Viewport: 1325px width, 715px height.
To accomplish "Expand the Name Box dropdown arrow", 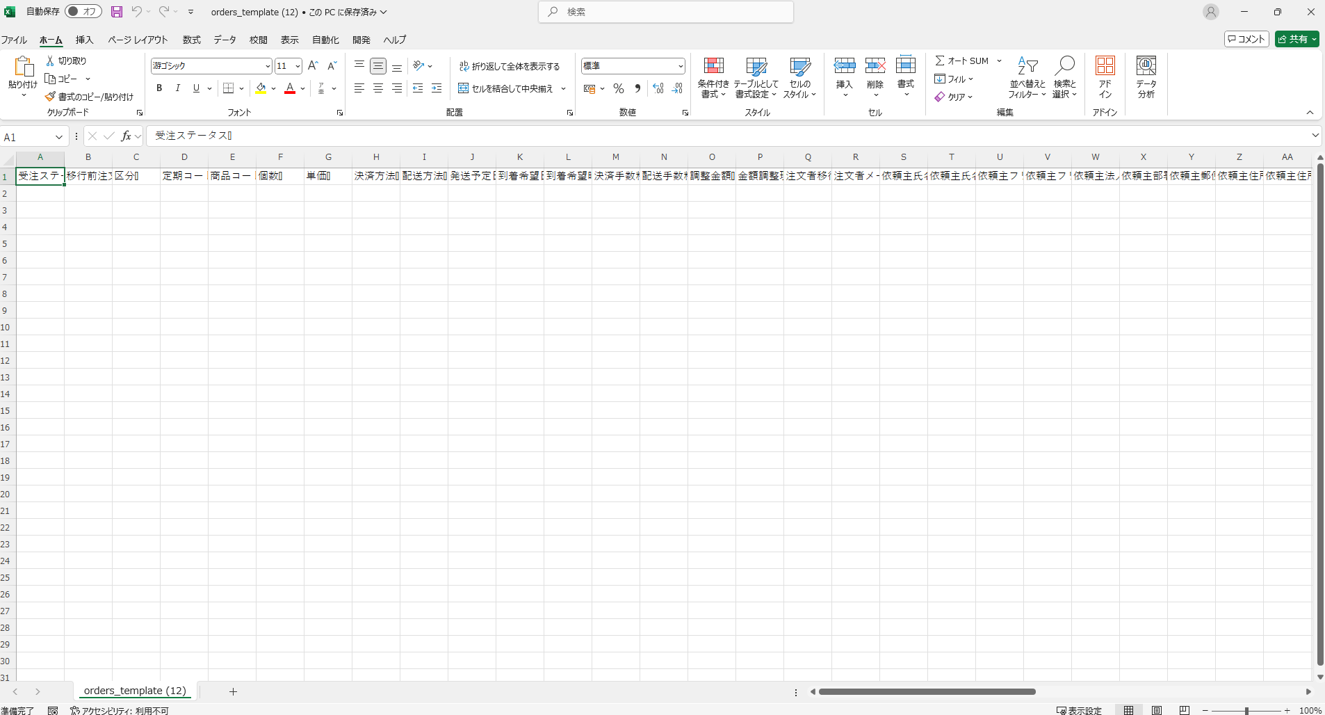I will (x=59, y=137).
